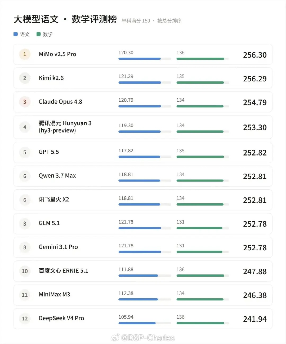Click the 大模型语文 · 数学评测榜 title
The image size is (286, 344).
click(65, 19)
